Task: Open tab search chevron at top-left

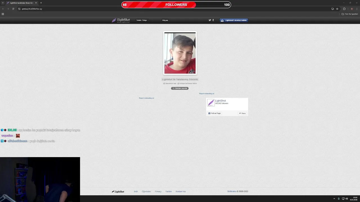Action: tap(3, 3)
